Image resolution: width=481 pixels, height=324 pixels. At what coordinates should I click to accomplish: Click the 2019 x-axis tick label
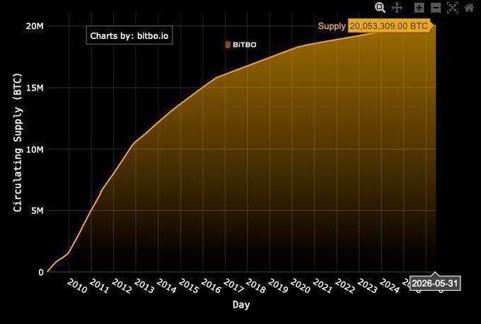click(x=278, y=286)
